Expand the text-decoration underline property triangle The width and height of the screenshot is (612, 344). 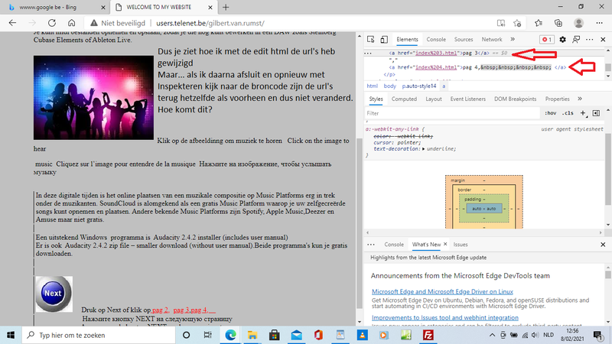coord(424,149)
